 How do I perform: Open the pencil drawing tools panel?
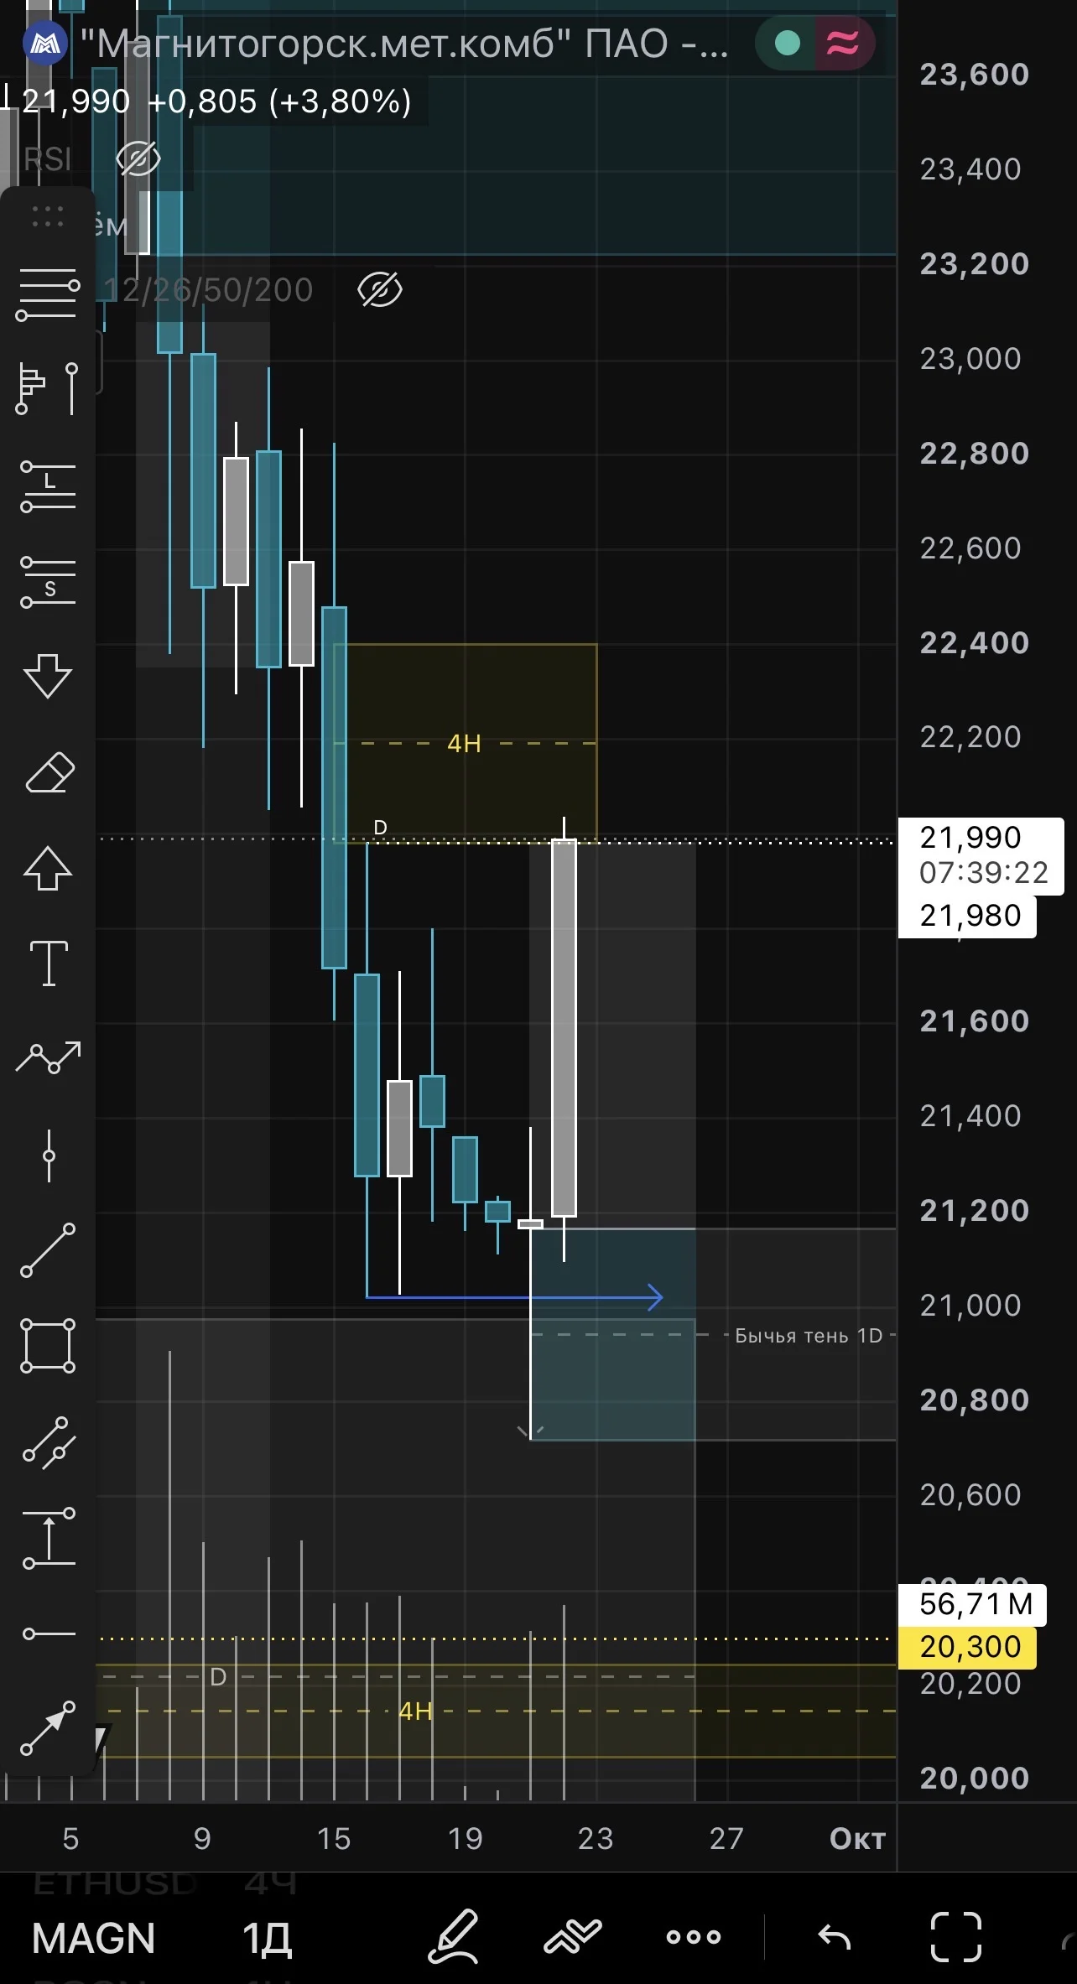pyautogui.click(x=454, y=1937)
